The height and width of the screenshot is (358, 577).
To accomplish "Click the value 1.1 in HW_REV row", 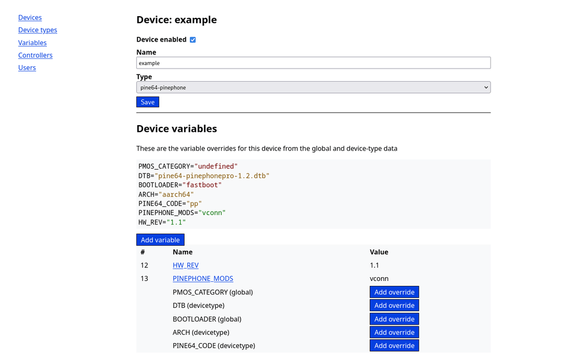I will [374, 265].
